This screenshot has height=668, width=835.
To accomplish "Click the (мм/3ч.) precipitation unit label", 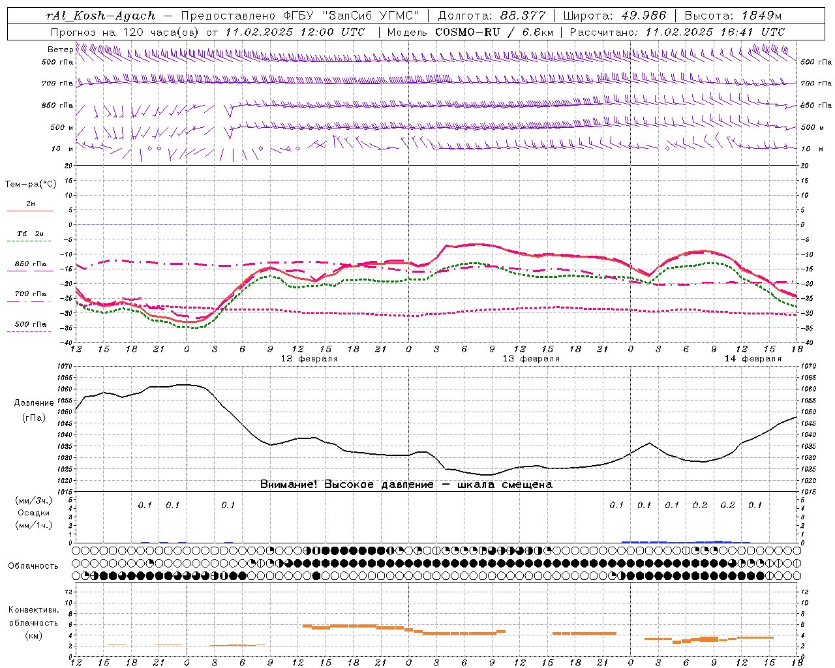I will coord(34,501).
